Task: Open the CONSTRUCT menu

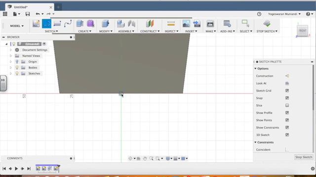Action: (x=150, y=31)
